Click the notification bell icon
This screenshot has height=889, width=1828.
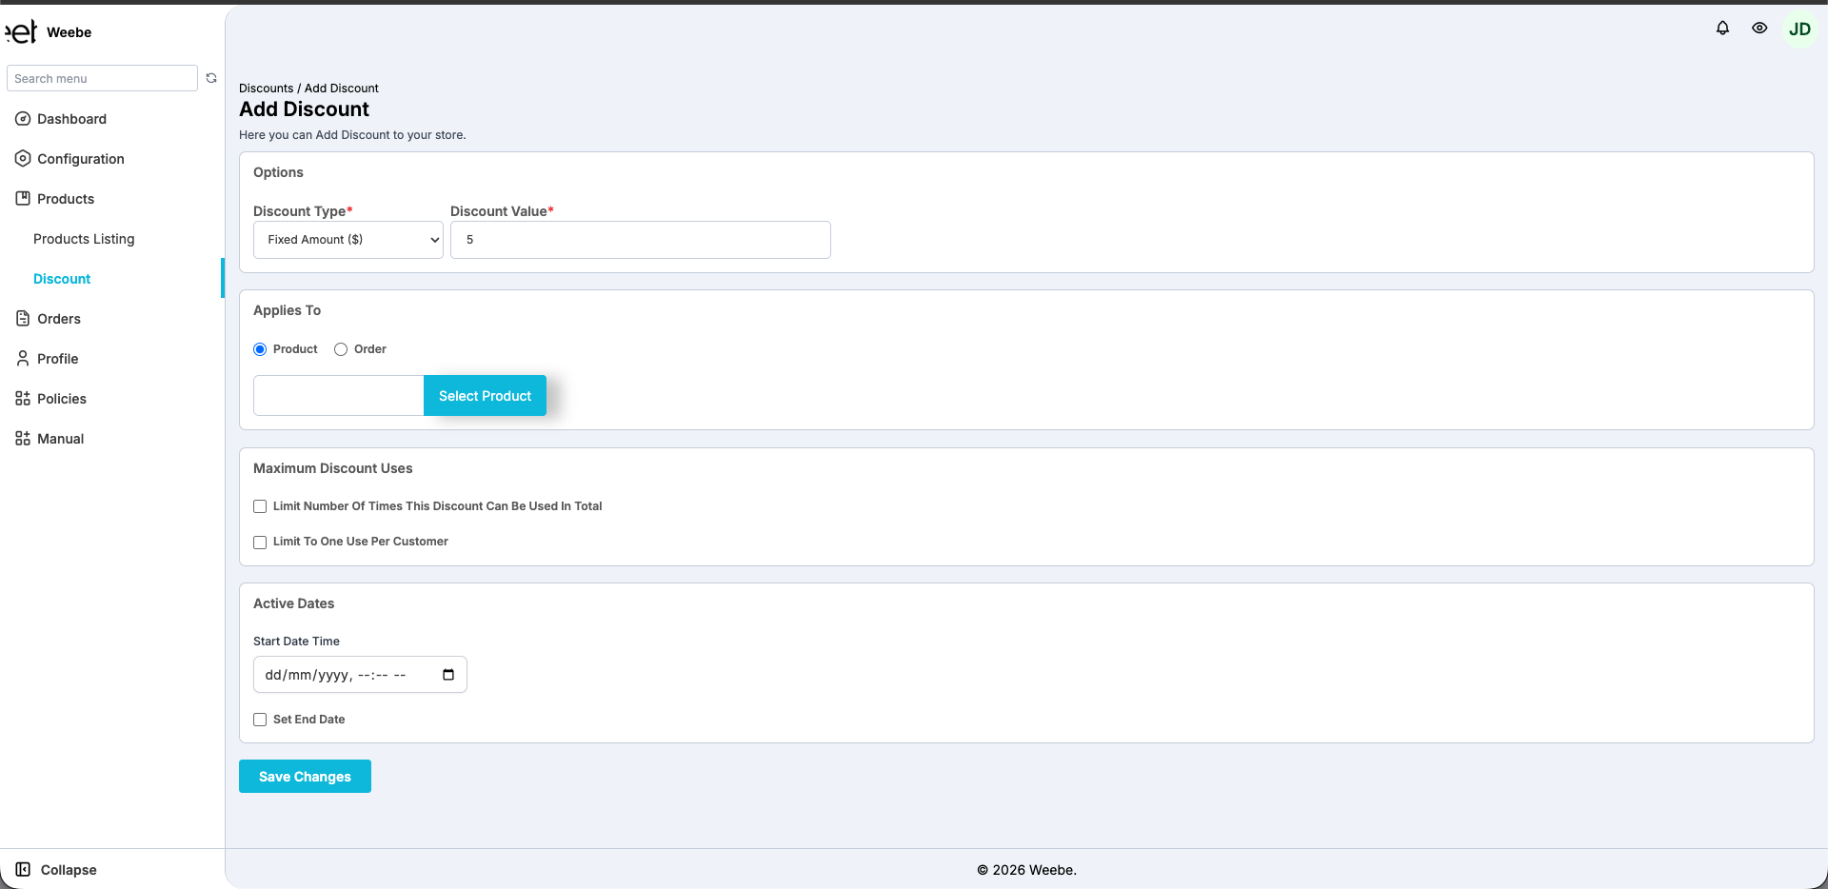tap(1721, 29)
